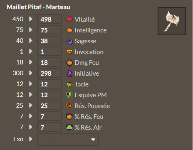This screenshot has height=150, width=193.
Task: Click the % Rés. Feu icon
Action: (69, 116)
